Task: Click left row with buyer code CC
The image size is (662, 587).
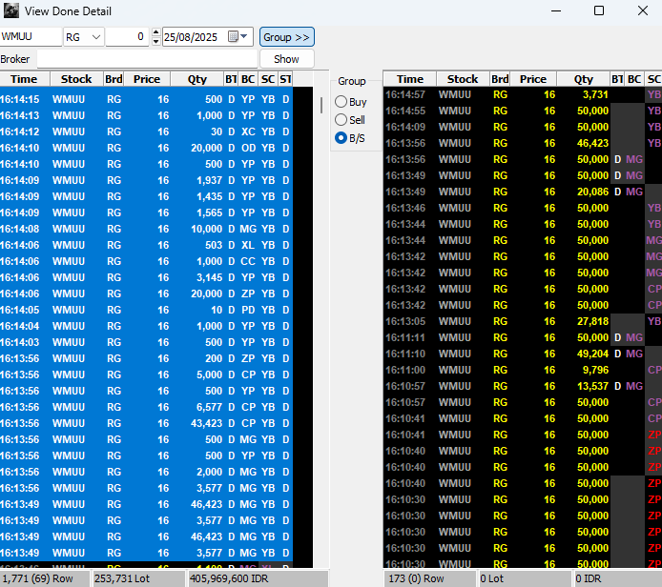Action: (x=146, y=261)
